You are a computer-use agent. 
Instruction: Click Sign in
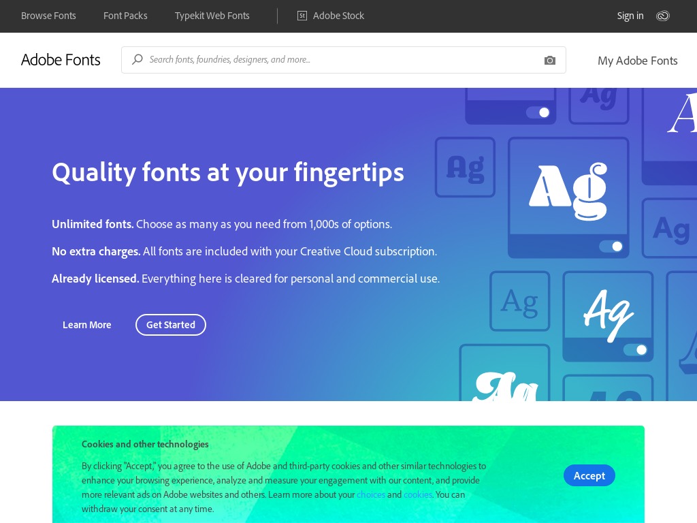coord(630,16)
